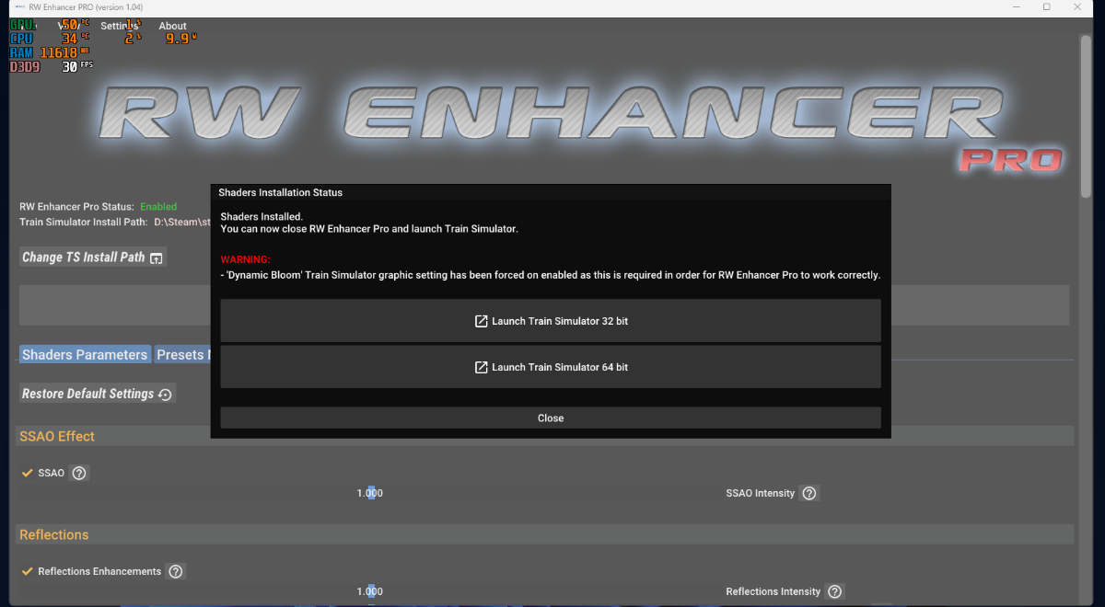Open help icon next to Reflections Enhancements

(176, 572)
